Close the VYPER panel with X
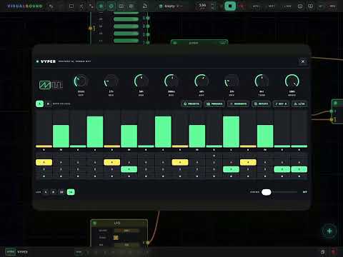Screen dimensions: 343x257 click(x=303, y=61)
